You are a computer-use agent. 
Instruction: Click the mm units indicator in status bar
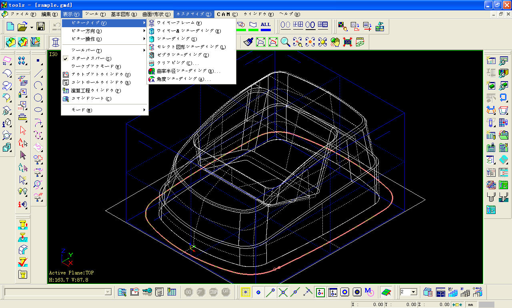coord(470,305)
